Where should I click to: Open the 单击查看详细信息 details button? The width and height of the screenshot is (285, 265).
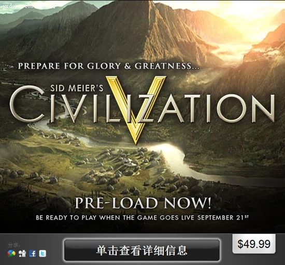[x=142, y=250]
